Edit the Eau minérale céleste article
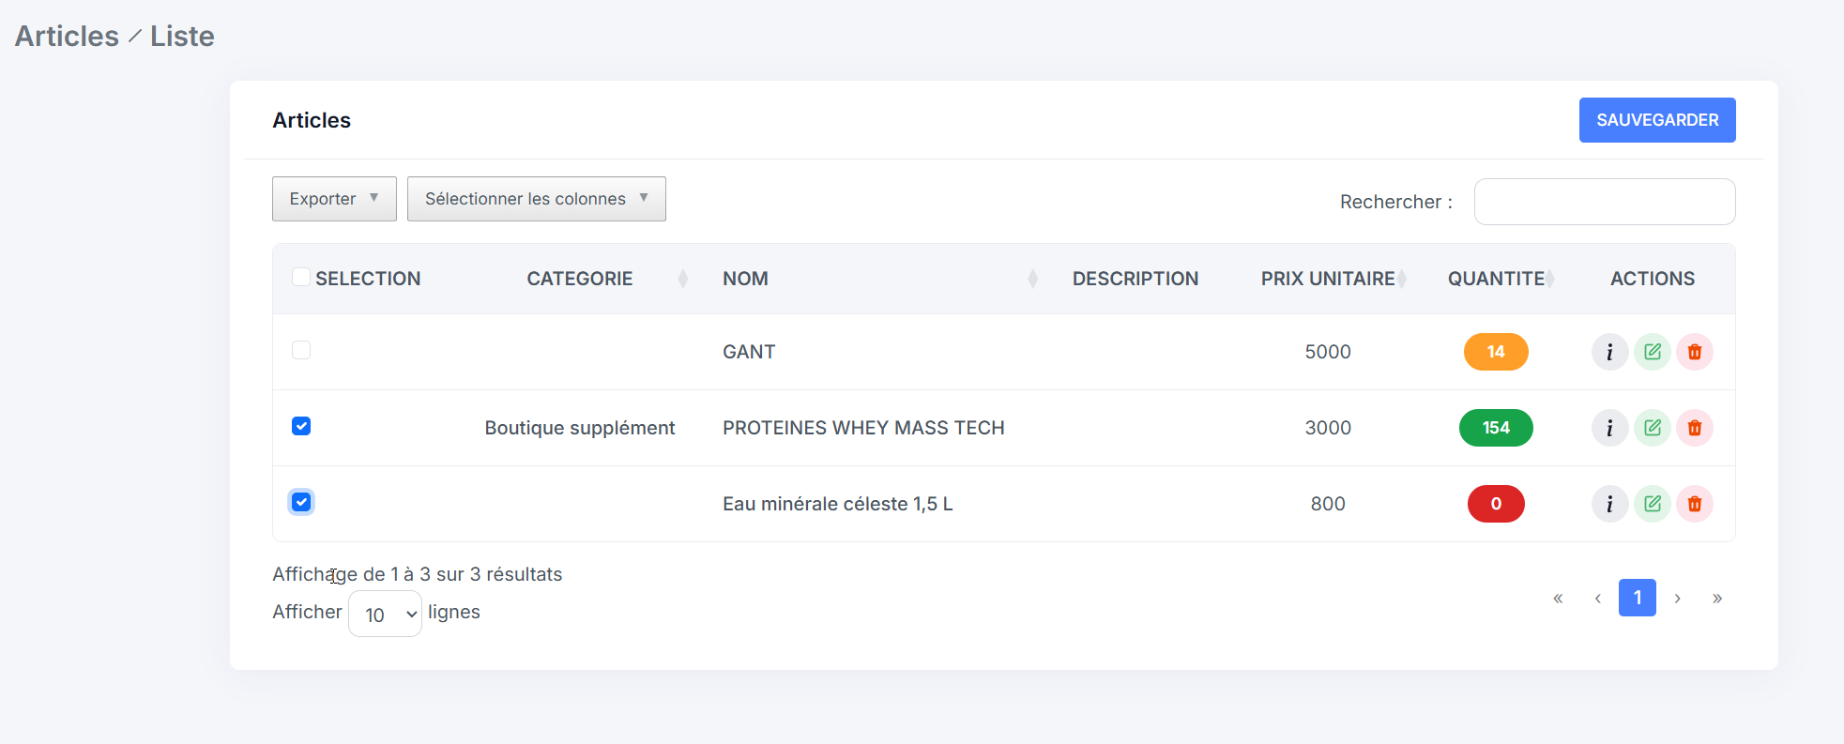The image size is (1844, 744). 1653,504
